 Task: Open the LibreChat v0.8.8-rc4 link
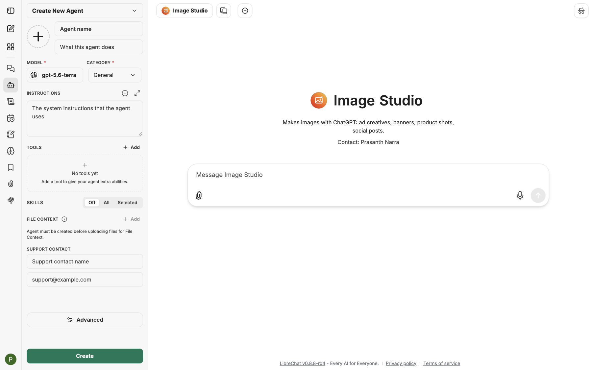tap(302, 363)
